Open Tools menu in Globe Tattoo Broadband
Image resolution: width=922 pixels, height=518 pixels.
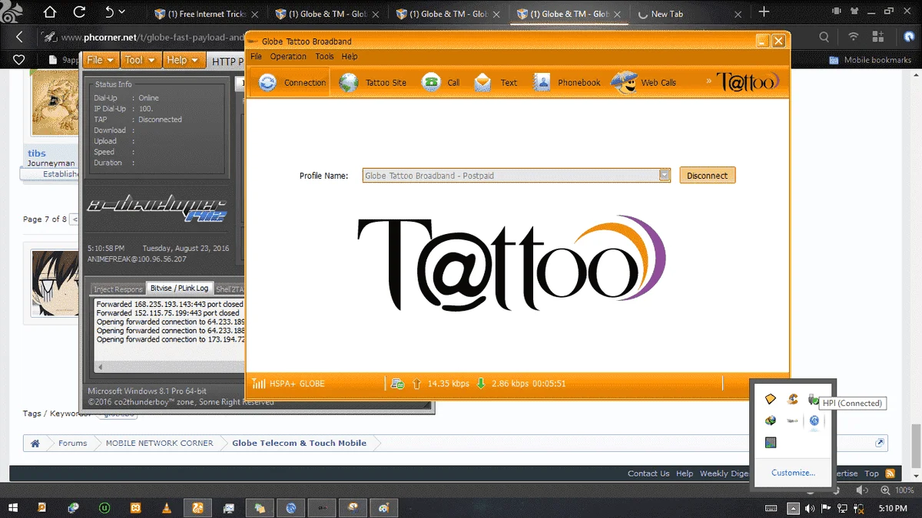(324, 57)
